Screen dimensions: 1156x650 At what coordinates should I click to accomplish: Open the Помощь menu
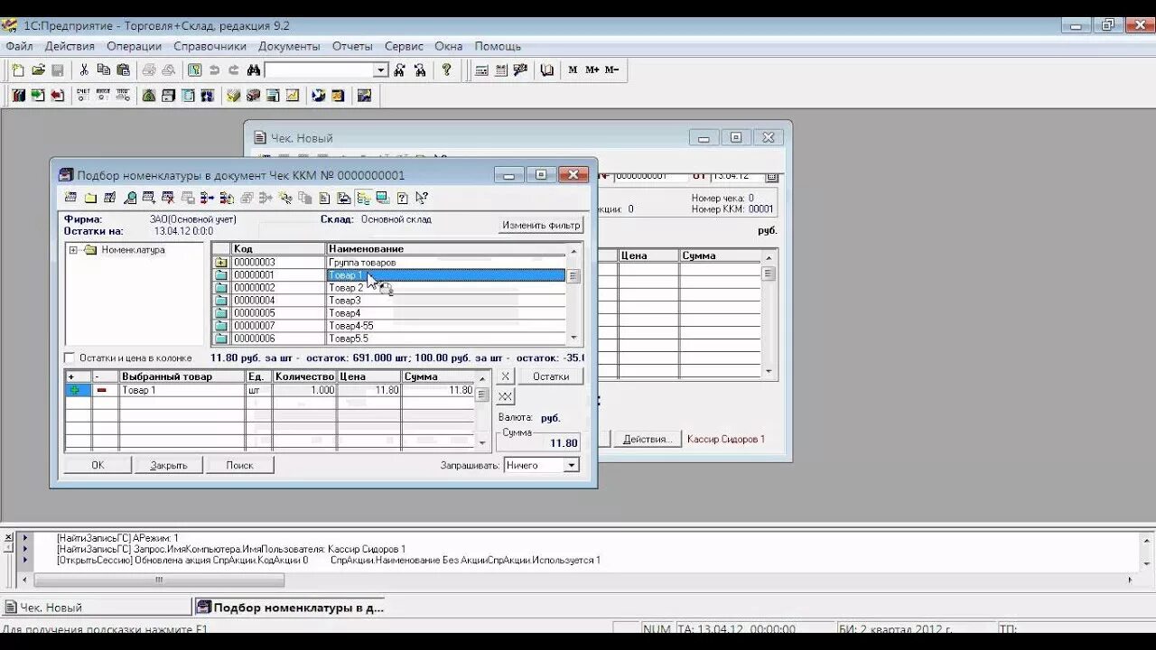click(498, 46)
